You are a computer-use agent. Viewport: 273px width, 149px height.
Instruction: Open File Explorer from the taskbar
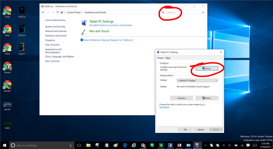click(88, 145)
